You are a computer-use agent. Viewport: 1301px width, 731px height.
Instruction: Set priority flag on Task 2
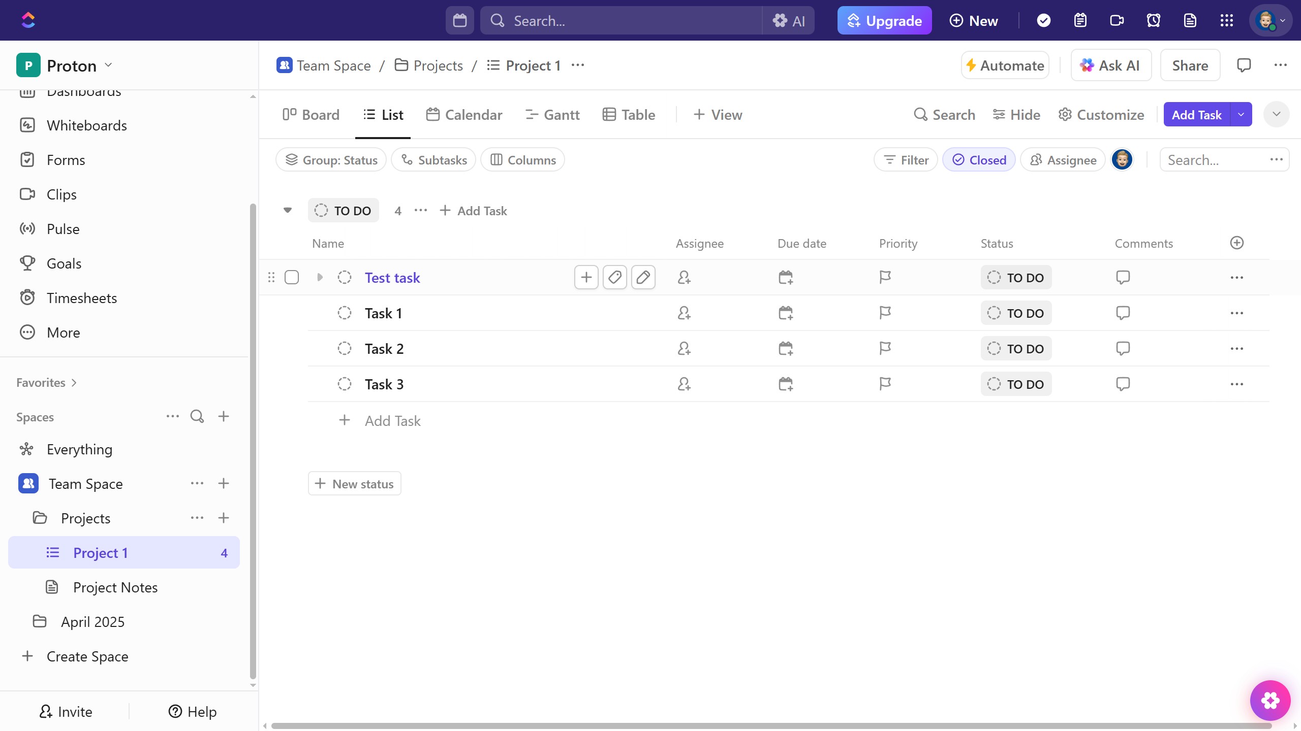click(884, 348)
